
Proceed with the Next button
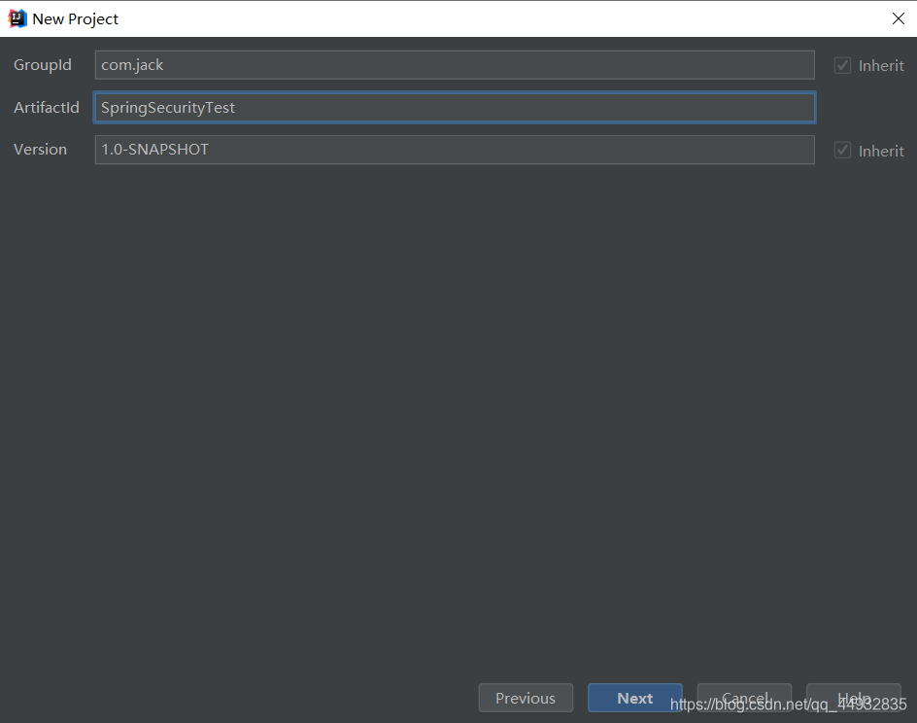[x=635, y=698]
